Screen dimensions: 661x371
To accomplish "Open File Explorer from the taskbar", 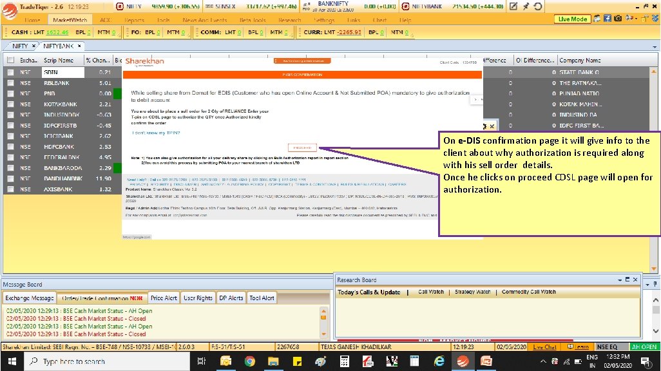I will tap(273, 361).
